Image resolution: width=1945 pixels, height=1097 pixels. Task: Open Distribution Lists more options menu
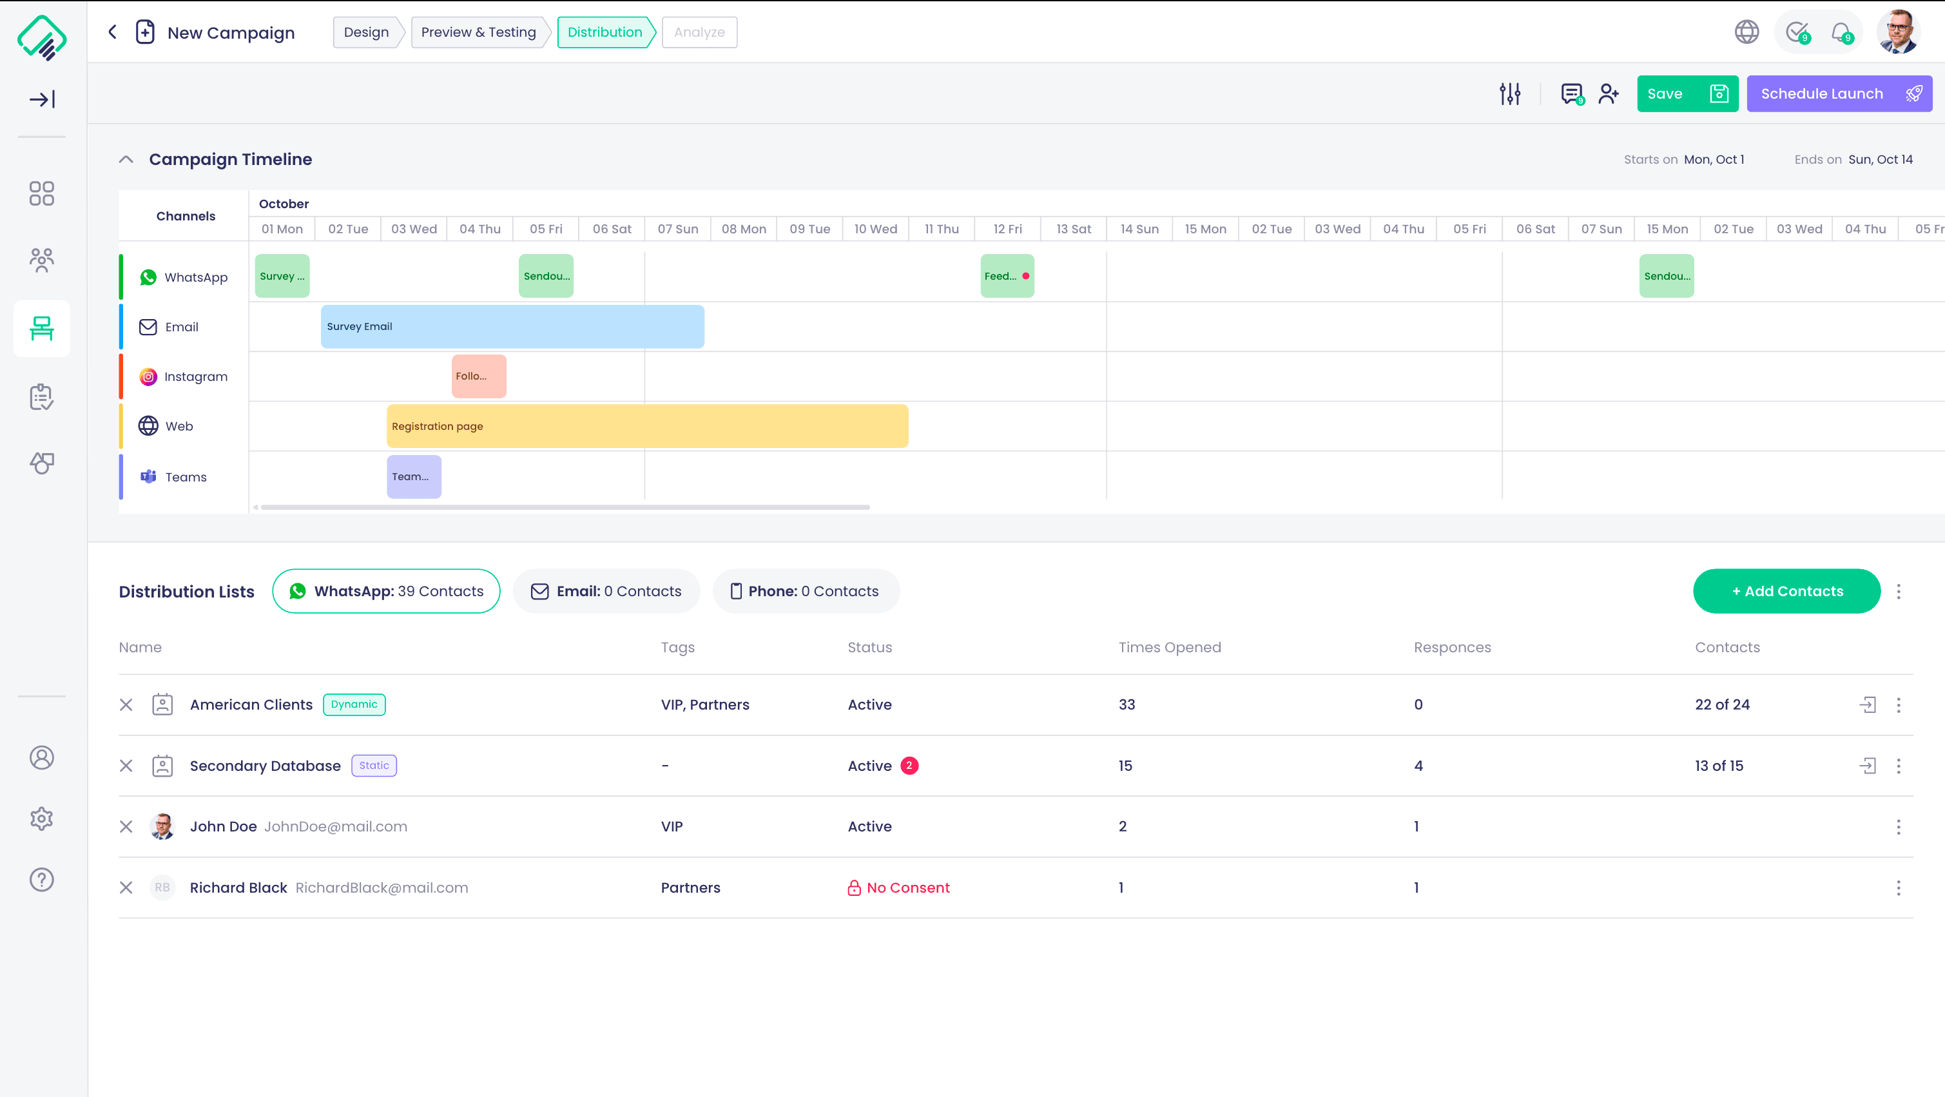[1898, 591]
